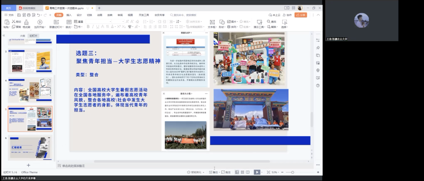Open the font name dropdown
The image size is (424, 181).
(x=110, y=22)
